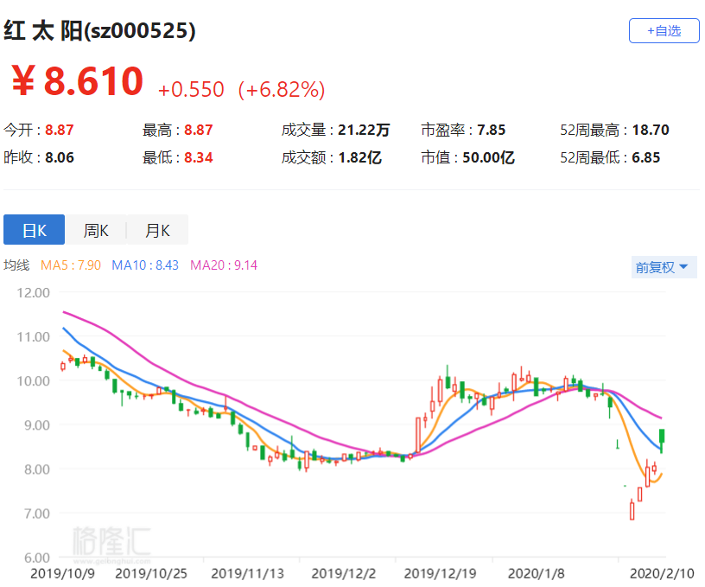Add stock to watchlist with +自选 button
The image size is (705, 587).
click(x=664, y=30)
